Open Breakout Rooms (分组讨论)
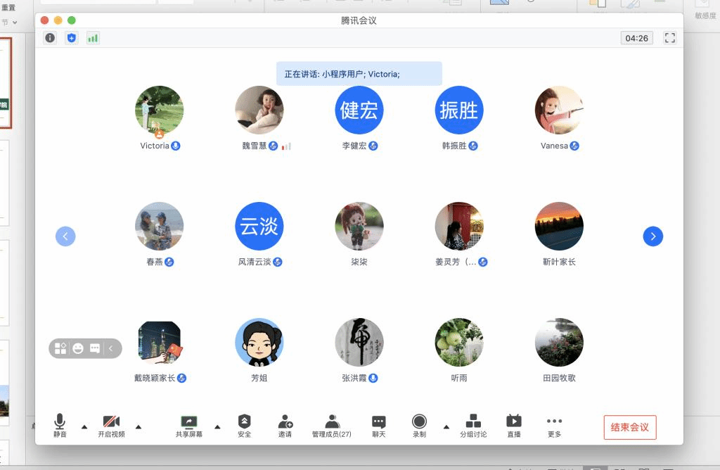This screenshot has width=720, height=470. [473, 425]
